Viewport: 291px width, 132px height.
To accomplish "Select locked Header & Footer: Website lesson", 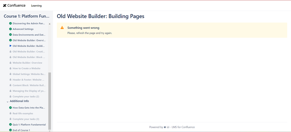I will (x=28, y=80).
